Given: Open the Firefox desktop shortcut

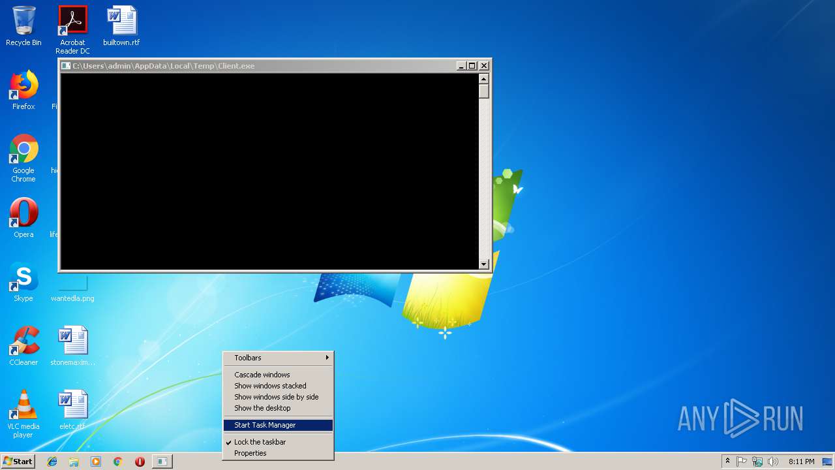Looking at the screenshot, I should pyautogui.click(x=23, y=90).
